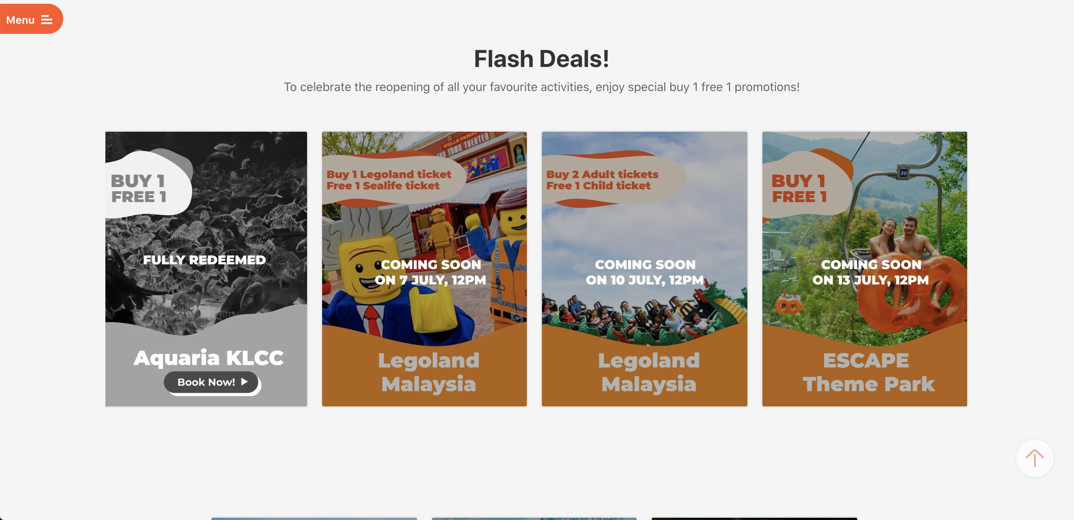
Task: Select Legoland card coming 7 July
Action: [x=424, y=269]
